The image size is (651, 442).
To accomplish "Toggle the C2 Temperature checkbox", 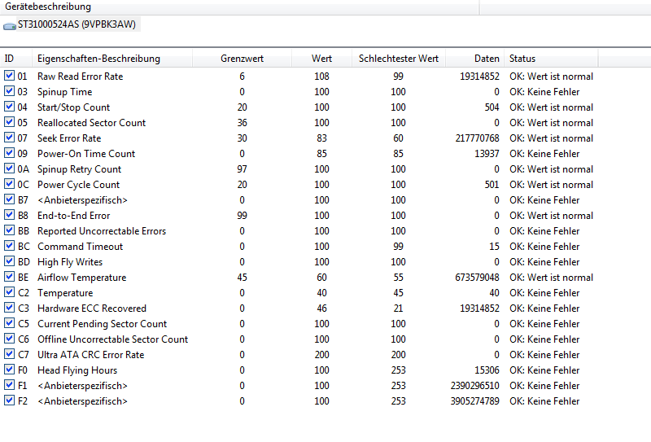I will 9,292.
